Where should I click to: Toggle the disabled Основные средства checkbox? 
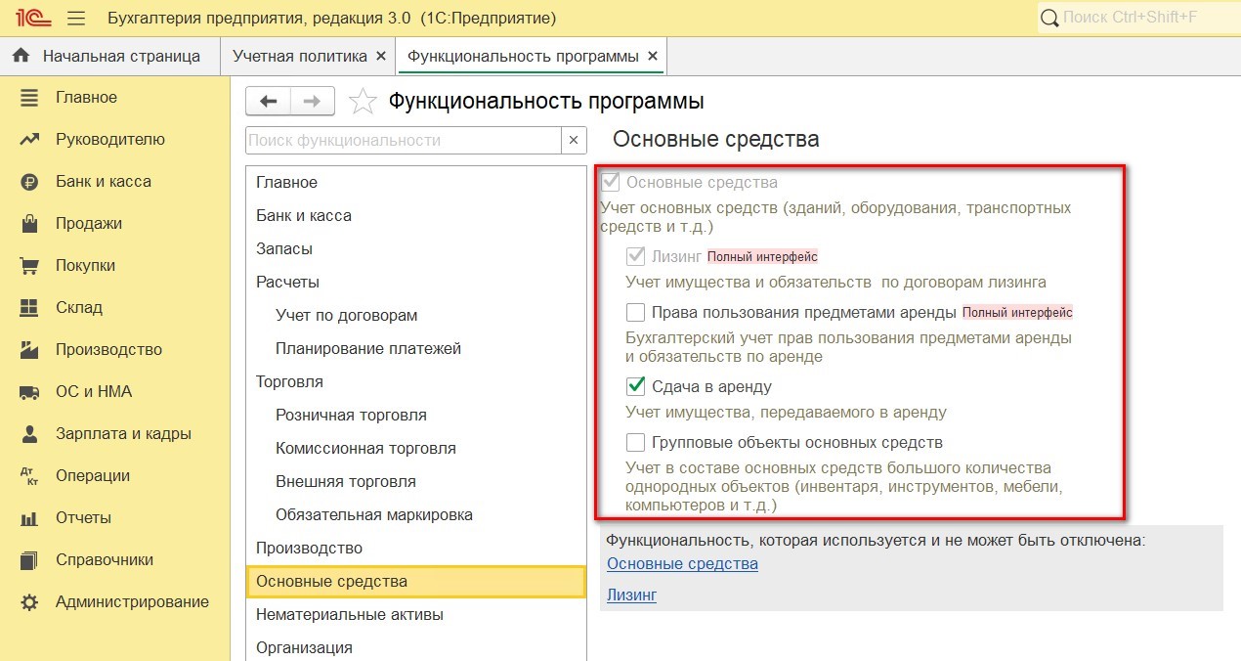611,182
